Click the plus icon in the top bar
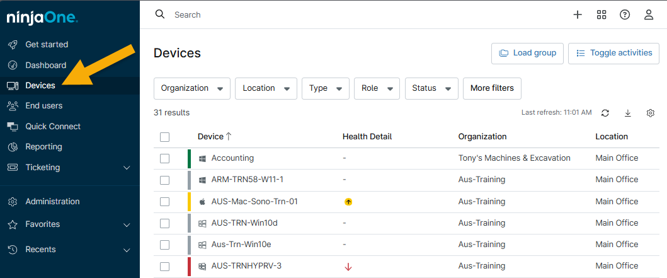667x278 pixels. [578, 14]
